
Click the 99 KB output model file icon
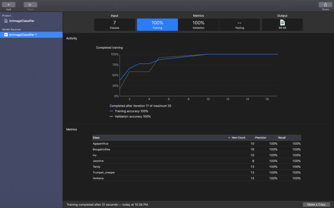(282, 22)
